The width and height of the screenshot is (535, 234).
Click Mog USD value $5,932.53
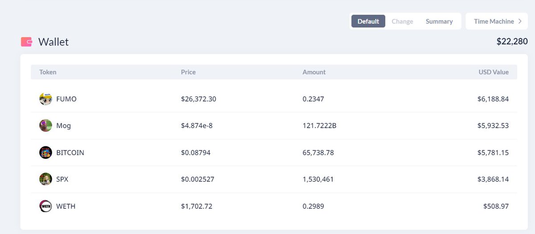coord(493,125)
